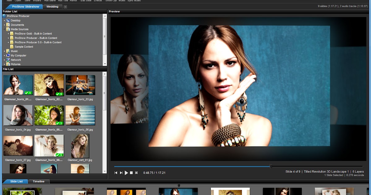Screen dimensions: 371x195
Task: Expand the Music tree node
Action: click(x=5, y=51)
